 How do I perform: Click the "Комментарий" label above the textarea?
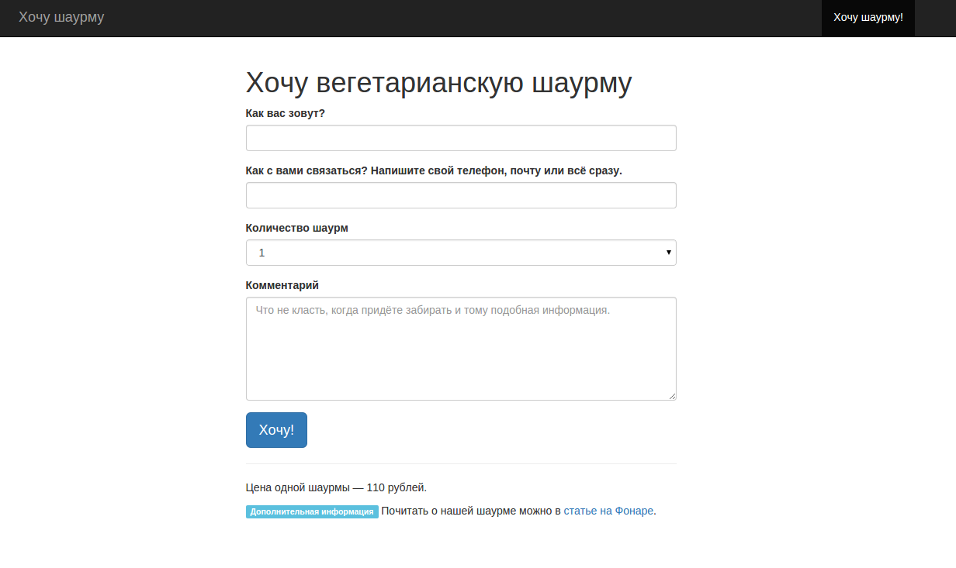pyautogui.click(x=282, y=284)
